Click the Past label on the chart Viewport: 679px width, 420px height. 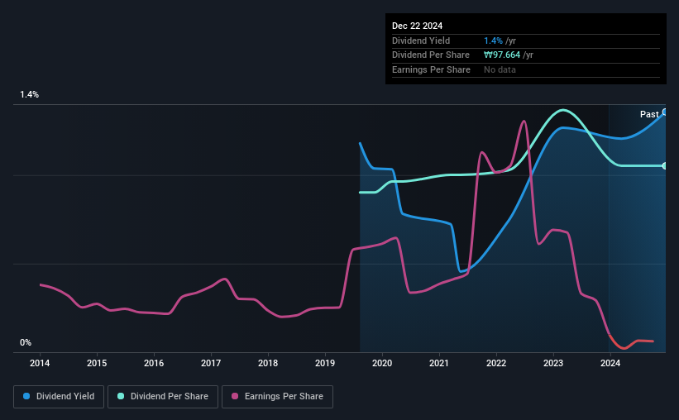(649, 114)
